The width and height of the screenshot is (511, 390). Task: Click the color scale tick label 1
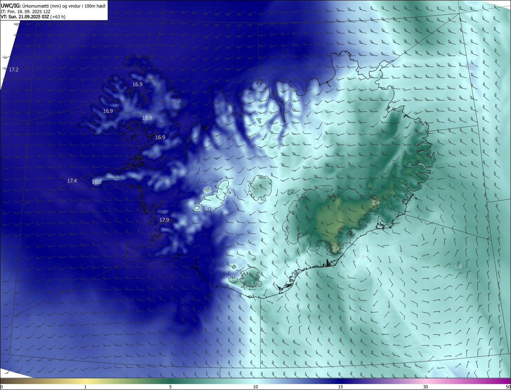pyautogui.click(x=85, y=387)
